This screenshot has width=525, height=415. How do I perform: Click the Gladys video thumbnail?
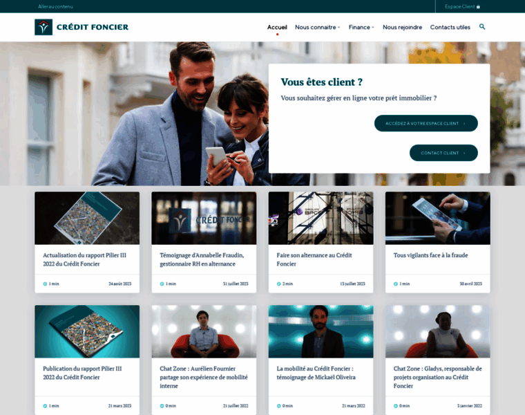point(437,331)
